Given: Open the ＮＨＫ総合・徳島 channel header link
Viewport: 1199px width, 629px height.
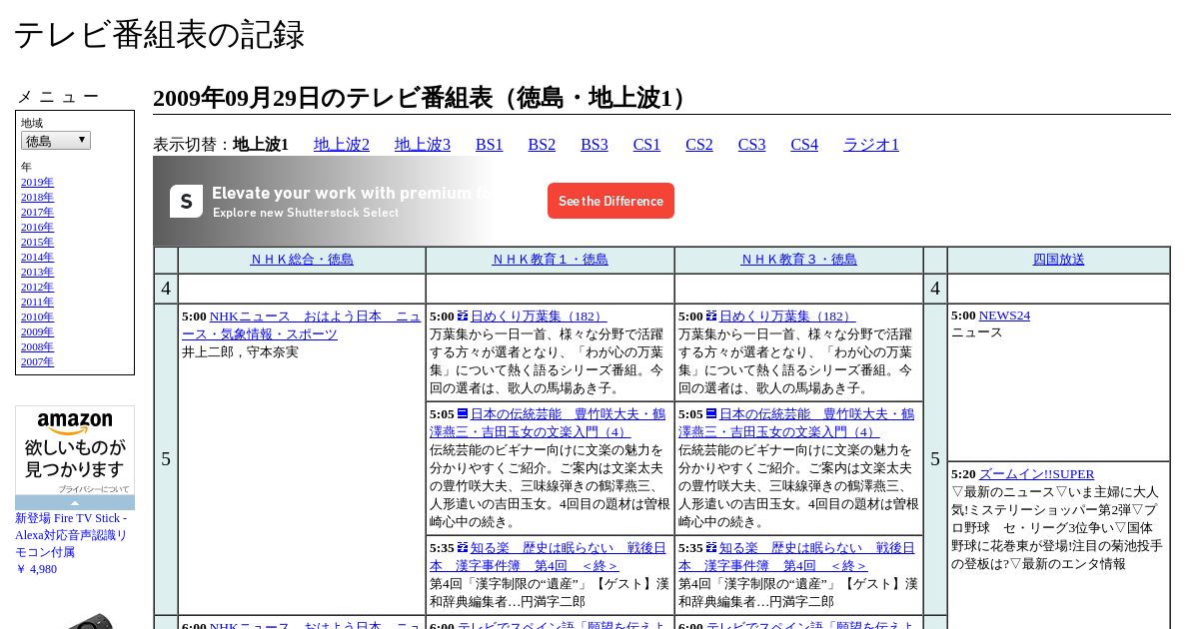Looking at the screenshot, I should pyautogui.click(x=302, y=260).
